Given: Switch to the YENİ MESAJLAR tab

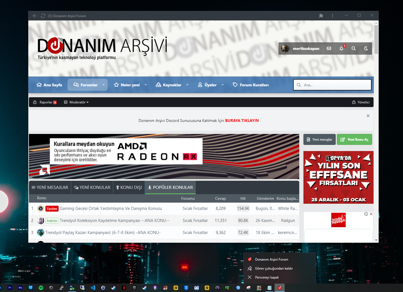Looking at the screenshot, I should 50,187.
